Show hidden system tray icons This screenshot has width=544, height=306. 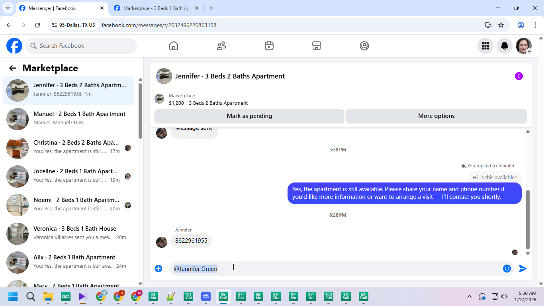pyautogui.click(x=470, y=296)
